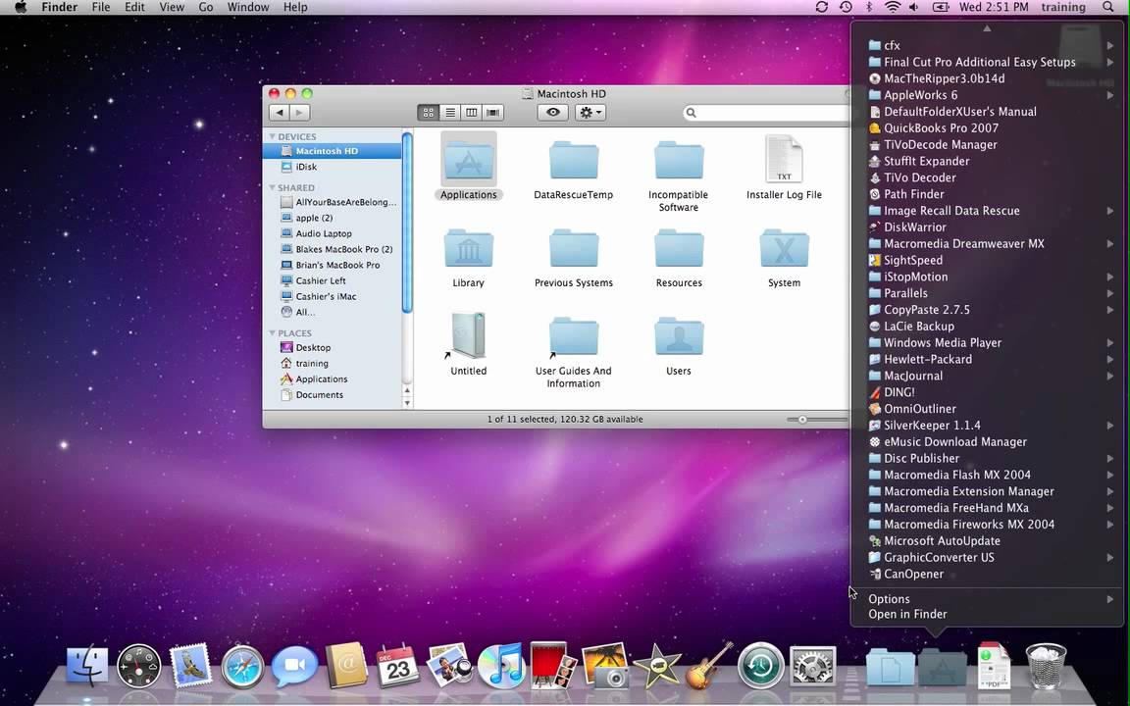Click the Finder window forward arrow
This screenshot has height=706, width=1130.
(300, 113)
